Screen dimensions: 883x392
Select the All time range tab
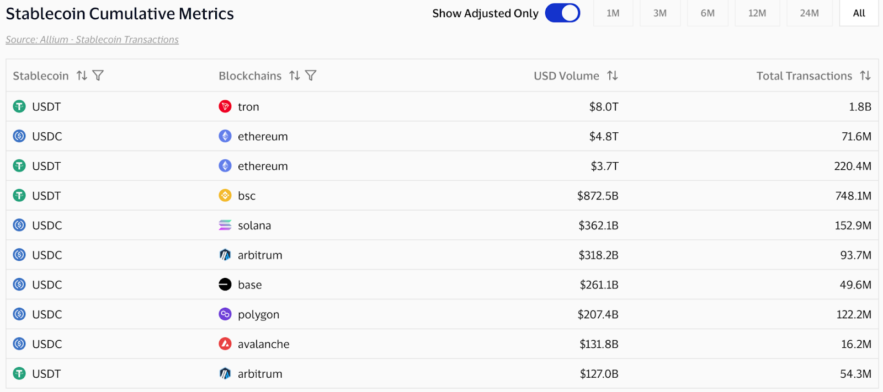pos(859,13)
